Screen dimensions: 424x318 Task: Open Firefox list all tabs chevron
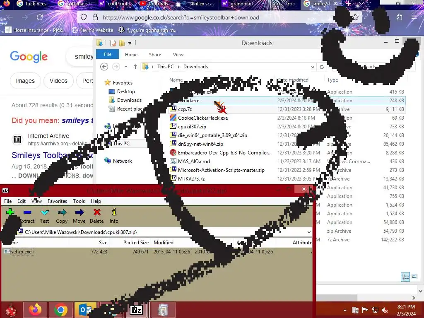(361, 4)
